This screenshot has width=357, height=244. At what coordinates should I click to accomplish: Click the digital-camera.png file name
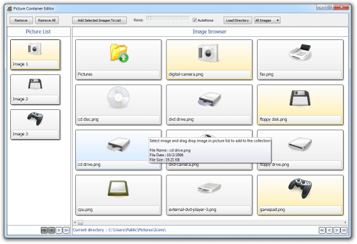point(186,74)
